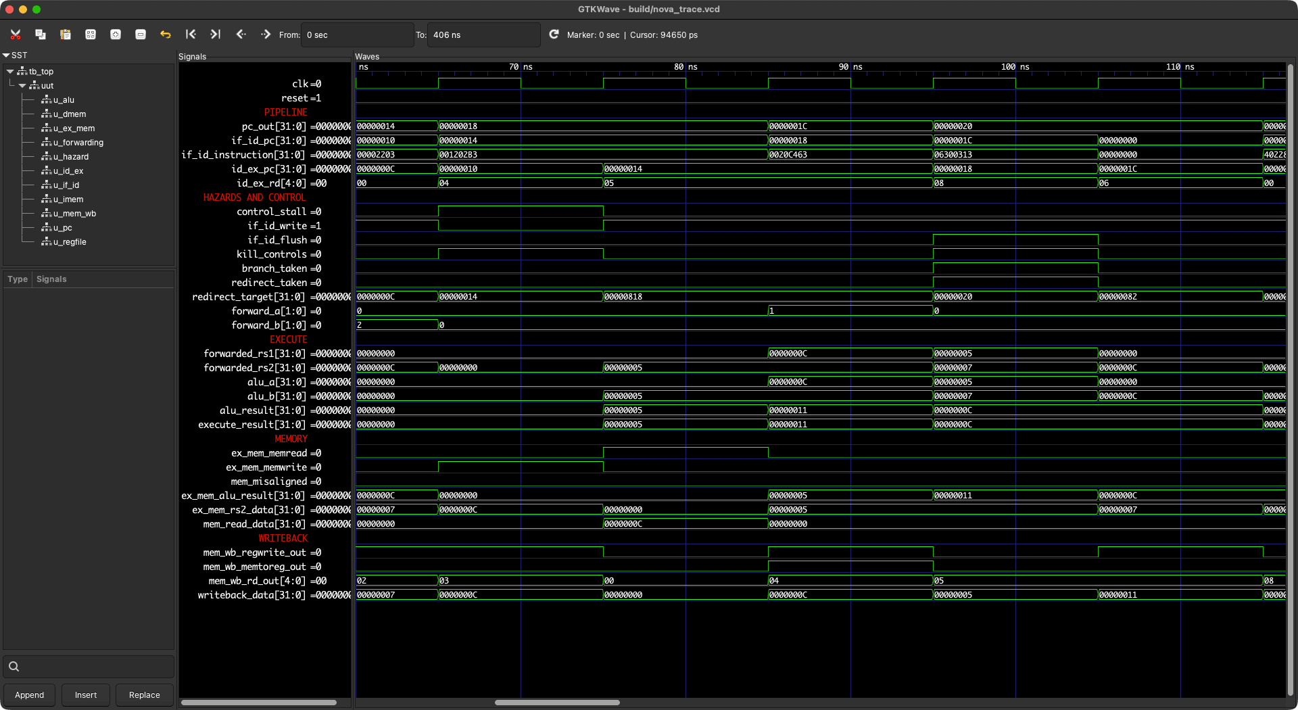Click the Waves pane vertical scrollbar
1298x710 pixels.
tap(1290, 379)
